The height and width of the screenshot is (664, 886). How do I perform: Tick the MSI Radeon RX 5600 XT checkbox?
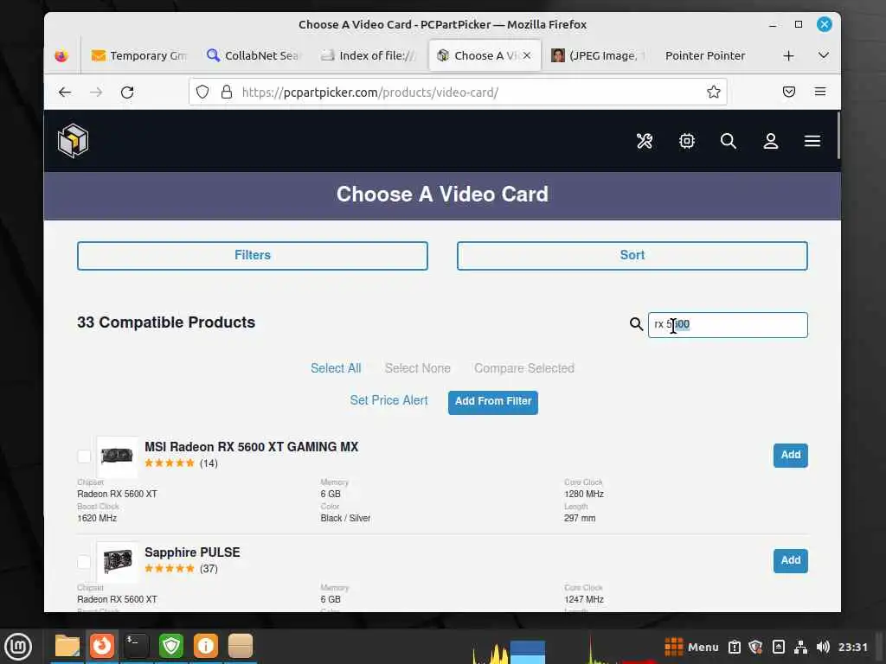[x=84, y=456]
